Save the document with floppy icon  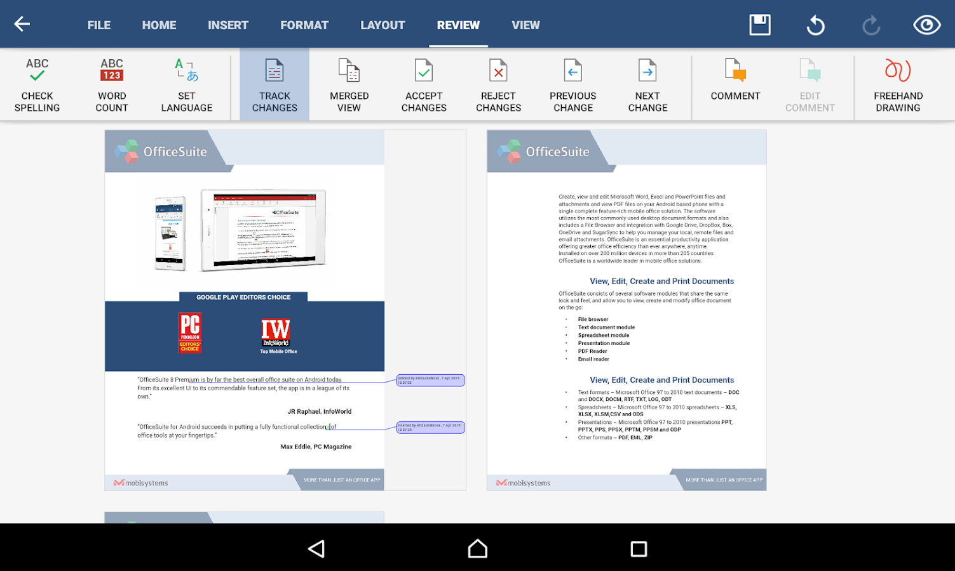(x=759, y=25)
